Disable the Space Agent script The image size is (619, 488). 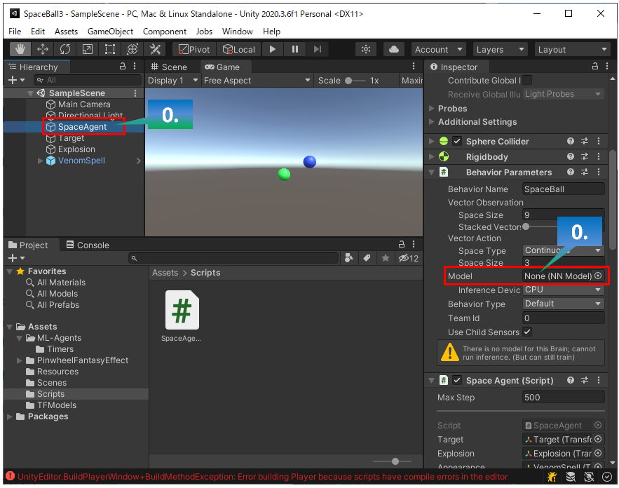[x=457, y=380]
